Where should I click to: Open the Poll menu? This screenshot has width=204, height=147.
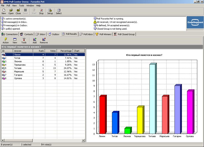pos(8,5)
